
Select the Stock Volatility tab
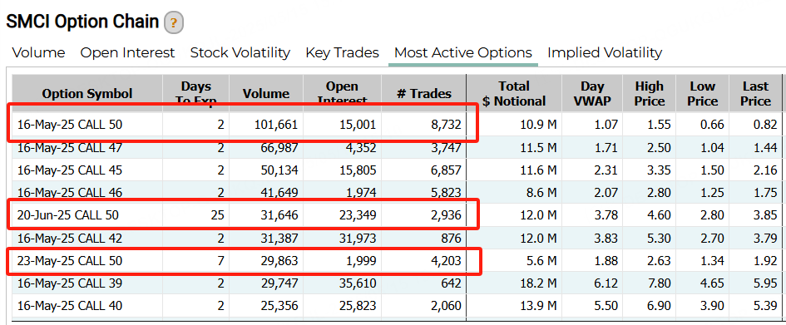[x=240, y=52]
